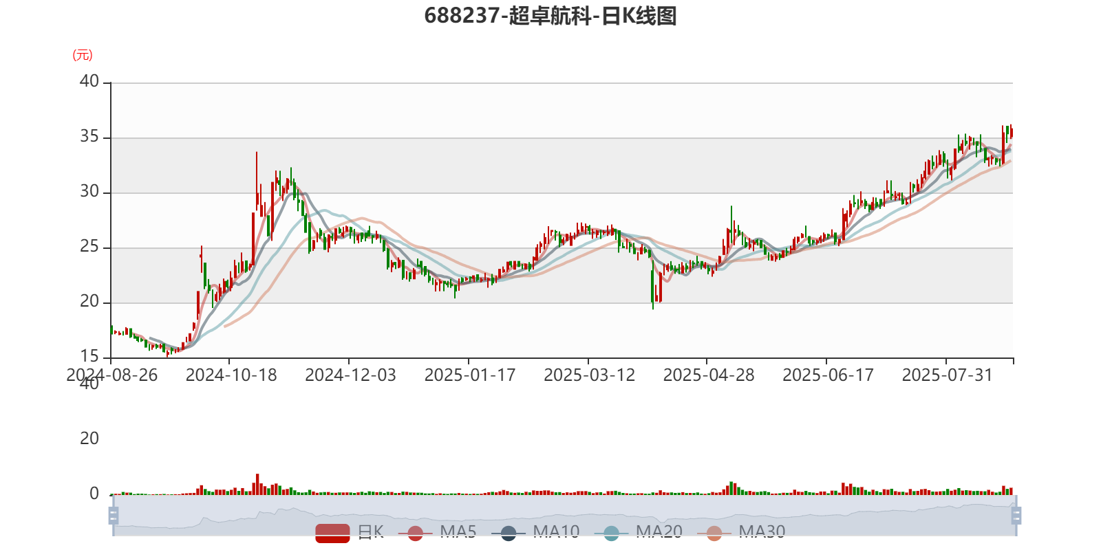Click the 2025-01-17 date axis label
This screenshot has width=1101, height=550.
(470, 375)
